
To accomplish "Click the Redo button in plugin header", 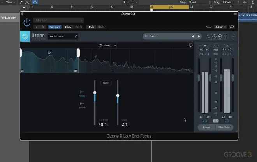I will 101,27.
